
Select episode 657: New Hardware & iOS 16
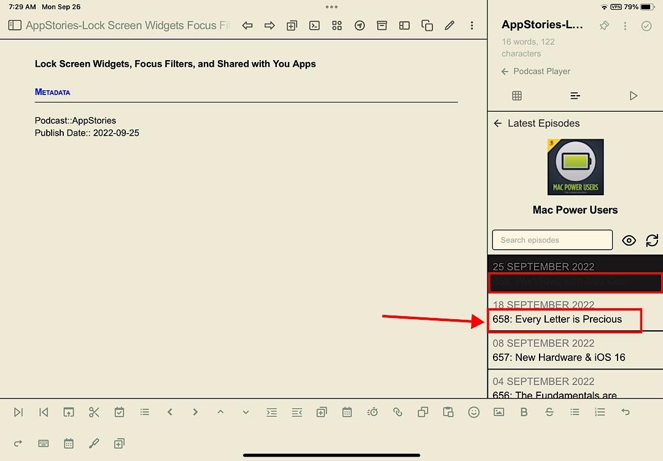pos(559,357)
